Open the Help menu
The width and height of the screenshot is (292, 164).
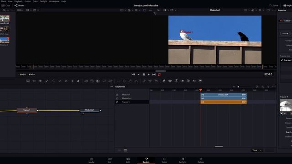coord(63,1)
